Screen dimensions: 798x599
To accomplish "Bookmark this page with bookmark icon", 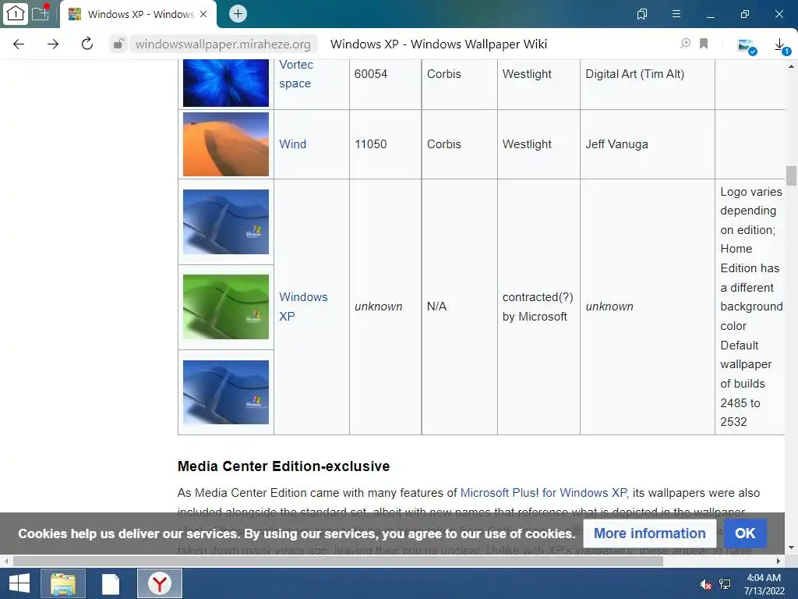I will (704, 44).
